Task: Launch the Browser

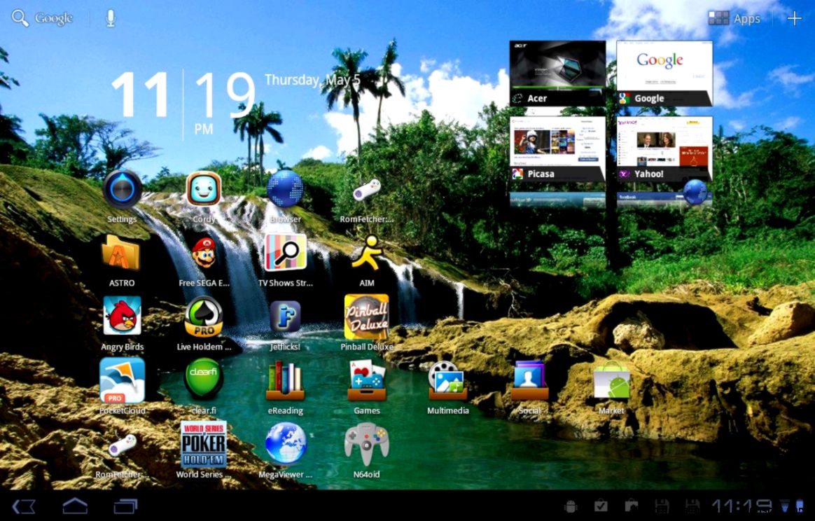Action: (x=285, y=190)
